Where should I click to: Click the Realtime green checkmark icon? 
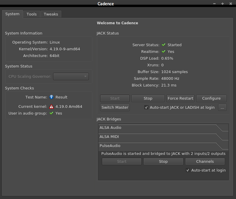164,51
